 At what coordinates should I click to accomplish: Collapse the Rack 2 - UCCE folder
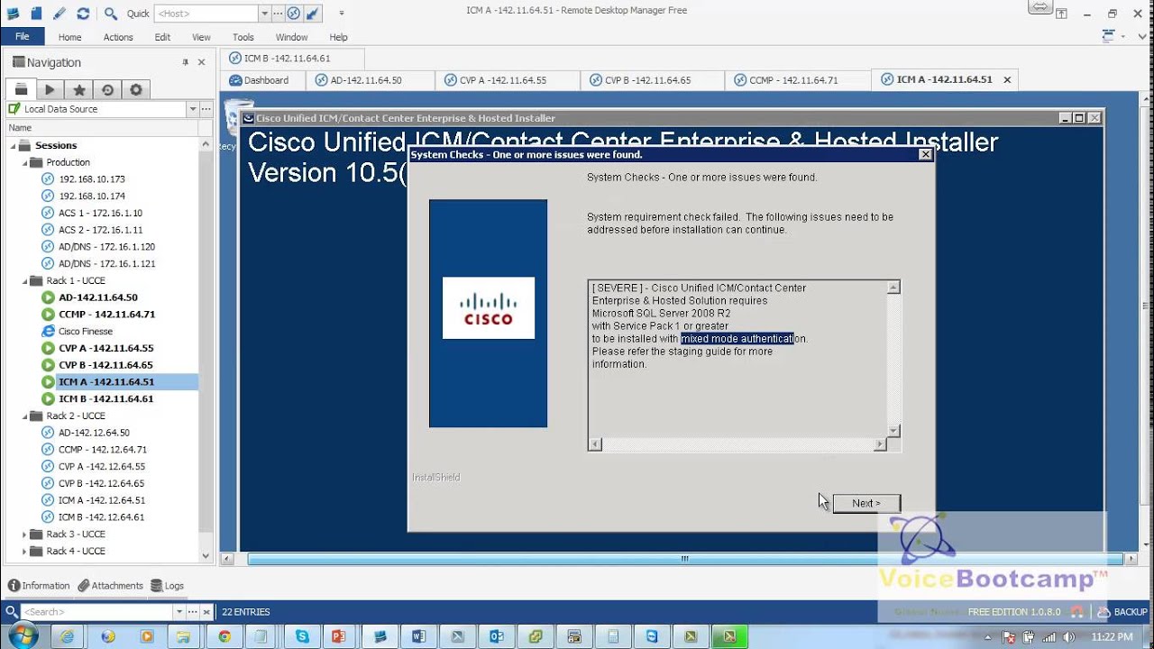point(25,416)
